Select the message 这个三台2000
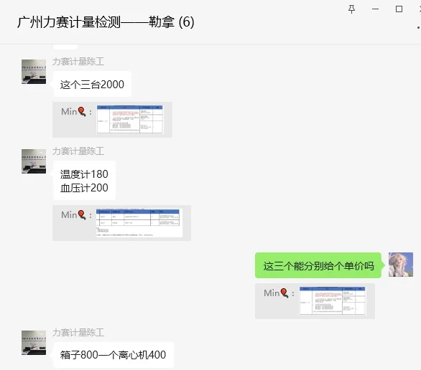The height and width of the screenshot is (370, 421). (x=92, y=84)
